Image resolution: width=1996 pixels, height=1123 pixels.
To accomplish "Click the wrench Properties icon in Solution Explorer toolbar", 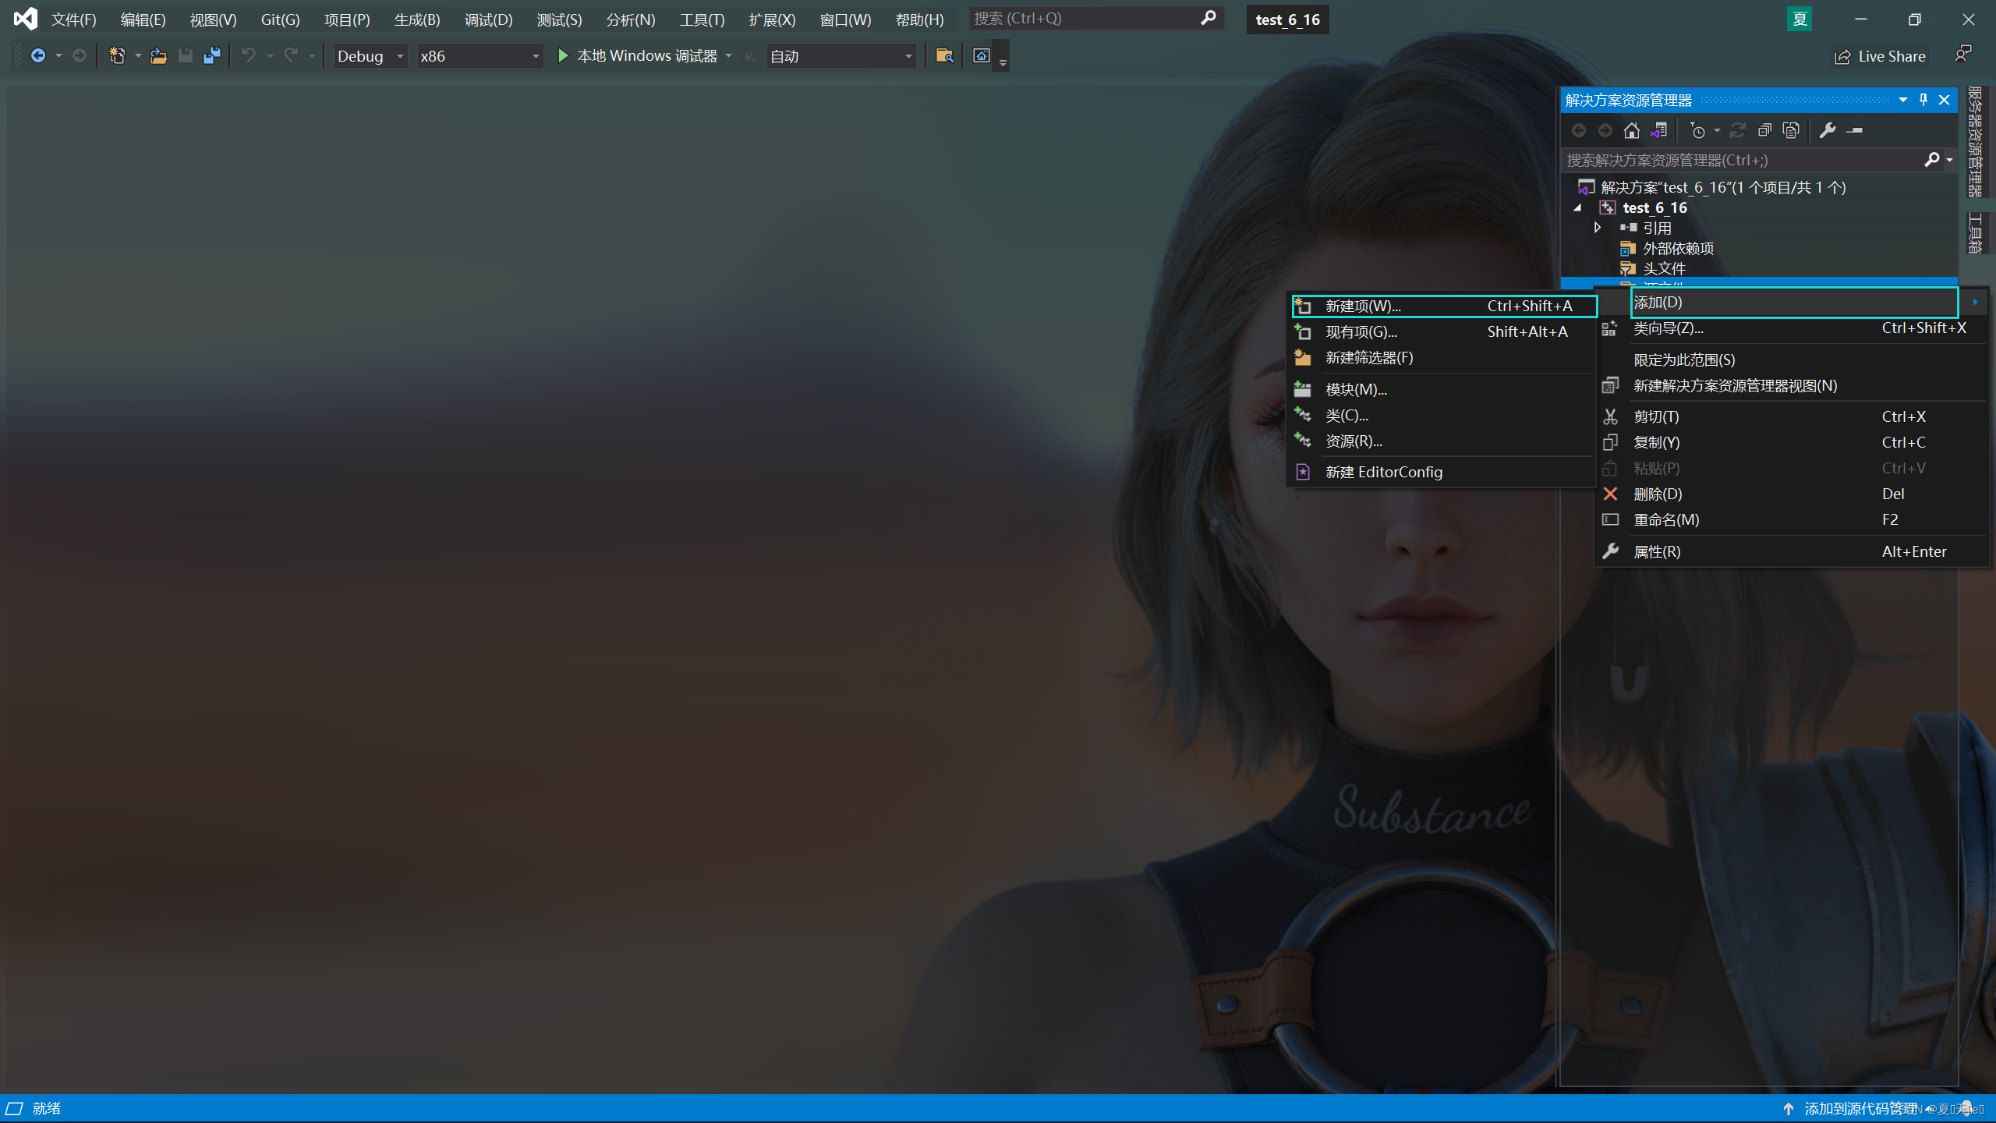I will pyautogui.click(x=1827, y=130).
